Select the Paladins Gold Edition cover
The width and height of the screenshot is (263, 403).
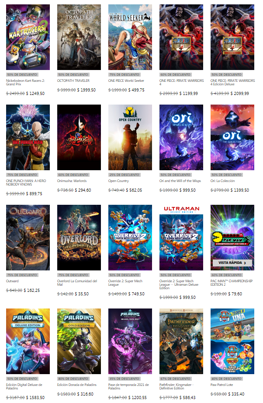pyautogui.click(x=79, y=341)
